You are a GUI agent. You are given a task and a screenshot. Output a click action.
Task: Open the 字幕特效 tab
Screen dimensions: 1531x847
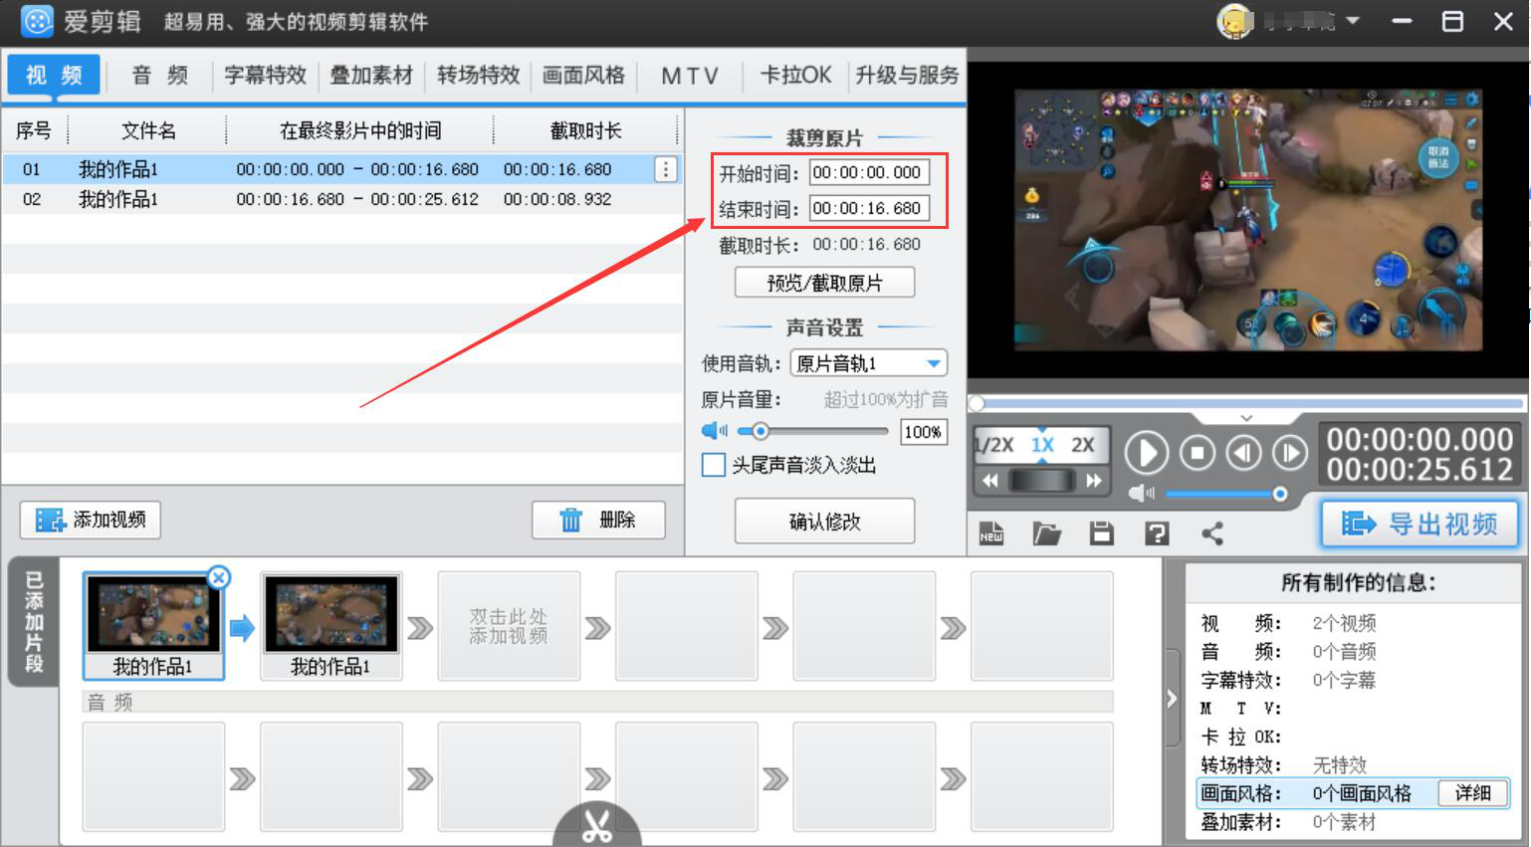point(265,76)
